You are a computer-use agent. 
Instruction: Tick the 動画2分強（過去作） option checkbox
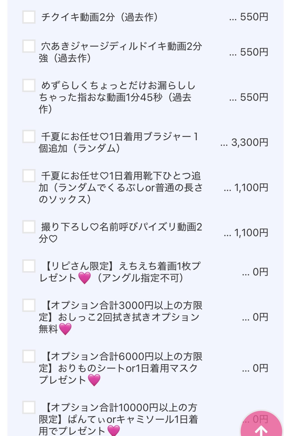(x=29, y=46)
